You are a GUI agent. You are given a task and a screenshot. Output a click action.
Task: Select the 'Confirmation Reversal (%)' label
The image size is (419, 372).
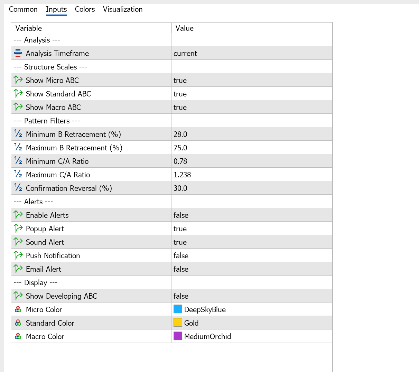[x=69, y=188]
